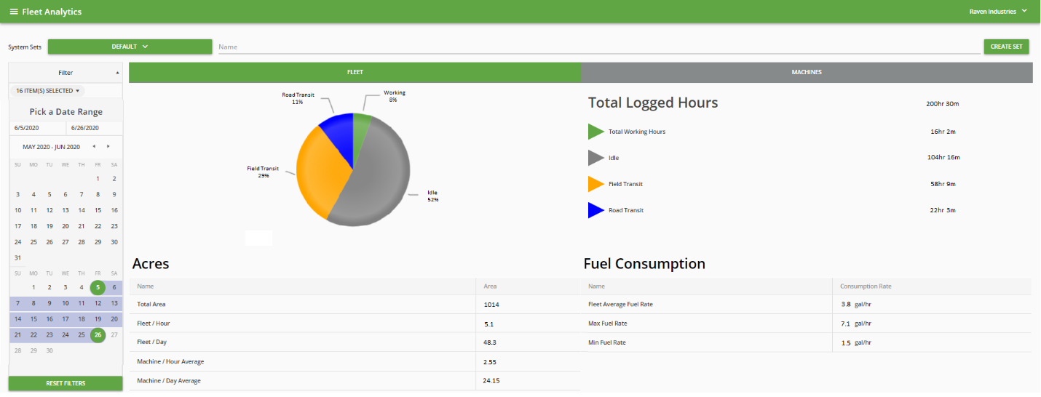Go to previous month in calendar
The width and height of the screenshot is (1041, 397).
[94, 146]
